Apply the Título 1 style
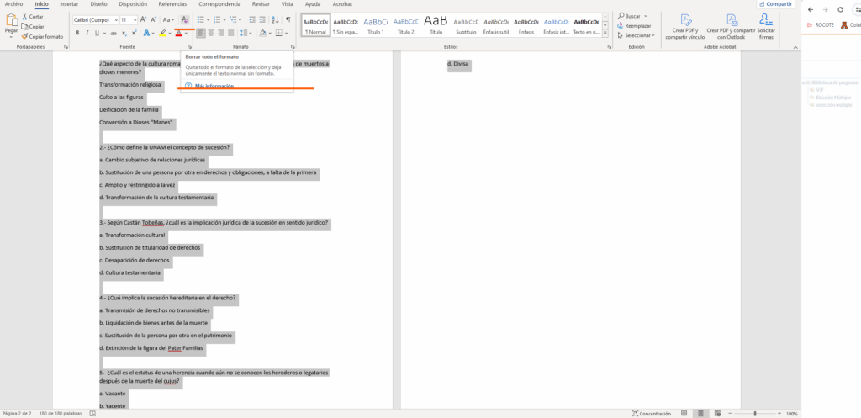 click(377, 25)
